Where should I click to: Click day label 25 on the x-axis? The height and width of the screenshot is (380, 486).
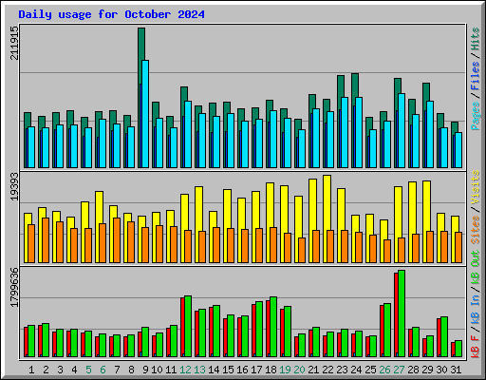(370, 370)
